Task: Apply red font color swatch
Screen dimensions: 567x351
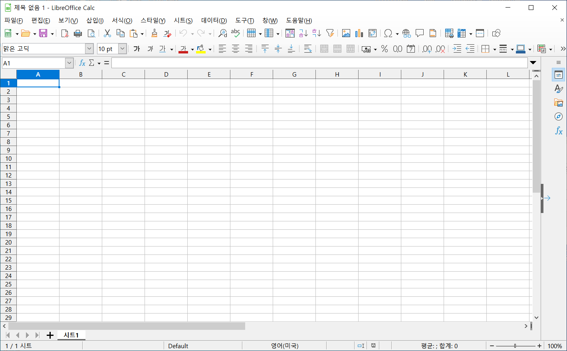Action: [183, 49]
